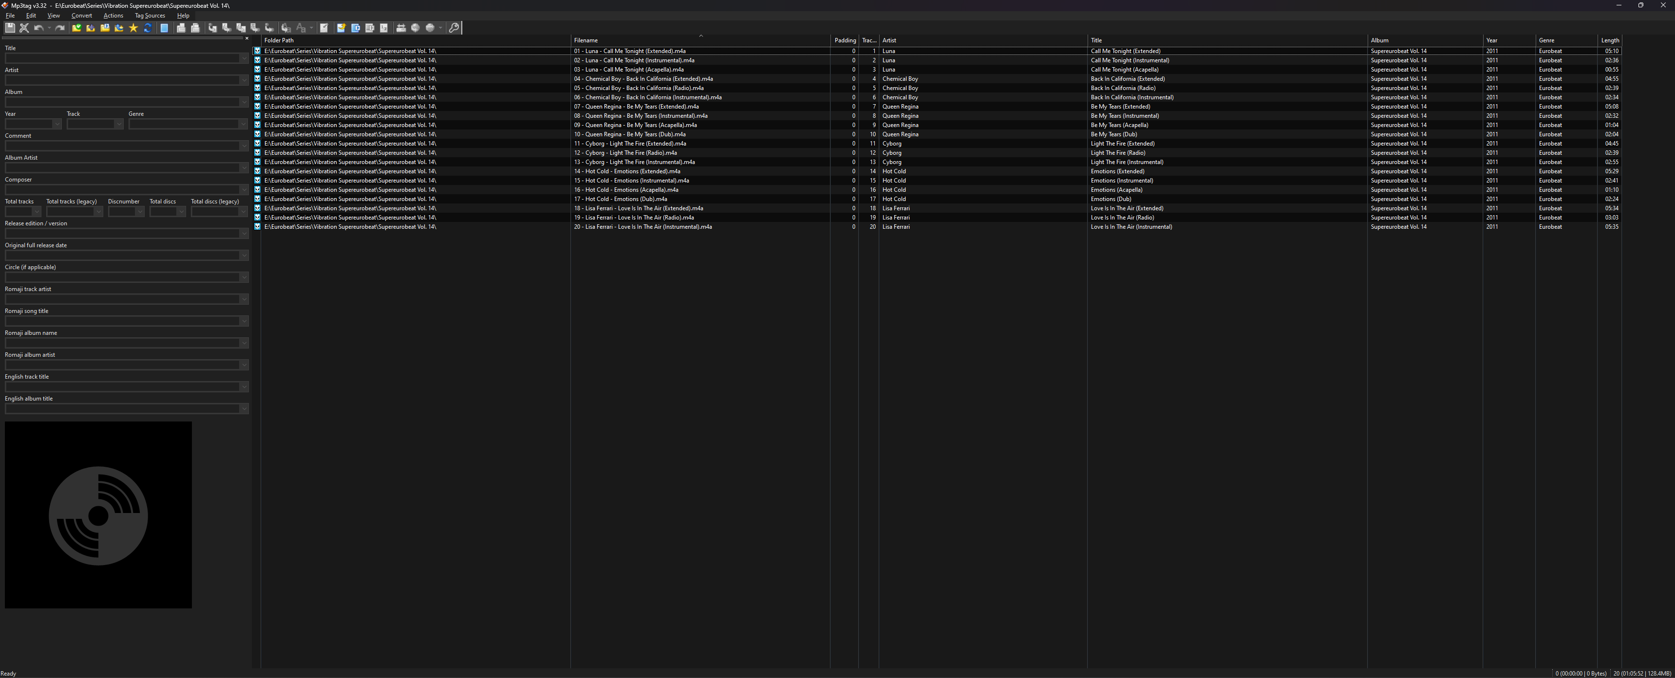Close the tag panel with its X
This screenshot has width=1675, height=678.
coord(246,38)
